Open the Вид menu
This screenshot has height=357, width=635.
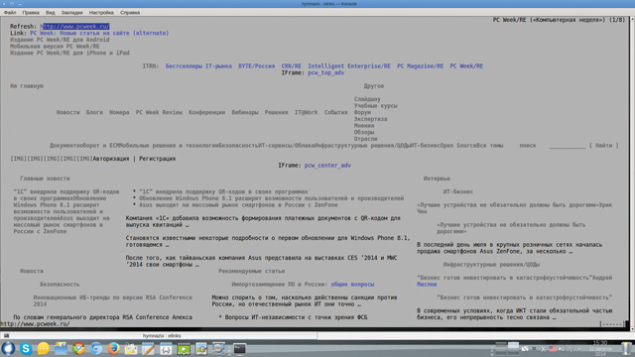pyautogui.click(x=51, y=13)
